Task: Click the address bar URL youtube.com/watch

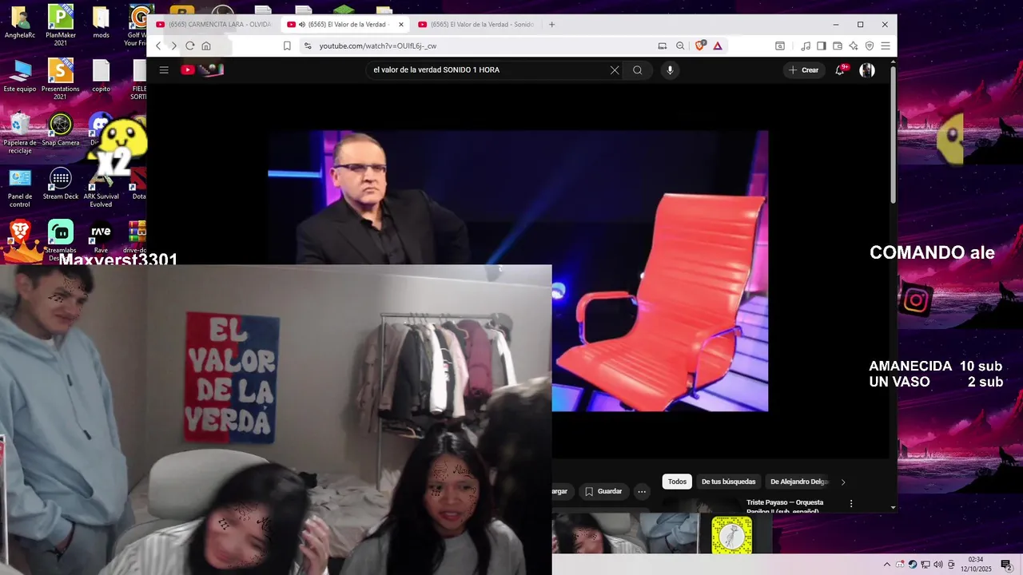Action: click(378, 46)
